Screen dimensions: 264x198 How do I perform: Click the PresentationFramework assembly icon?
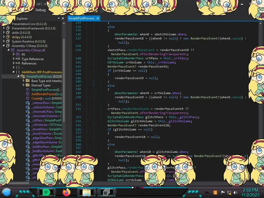click(8, 28)
